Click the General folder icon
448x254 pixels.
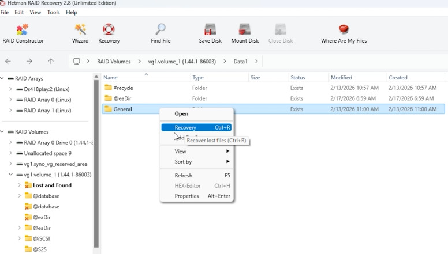tap(108, 109)
